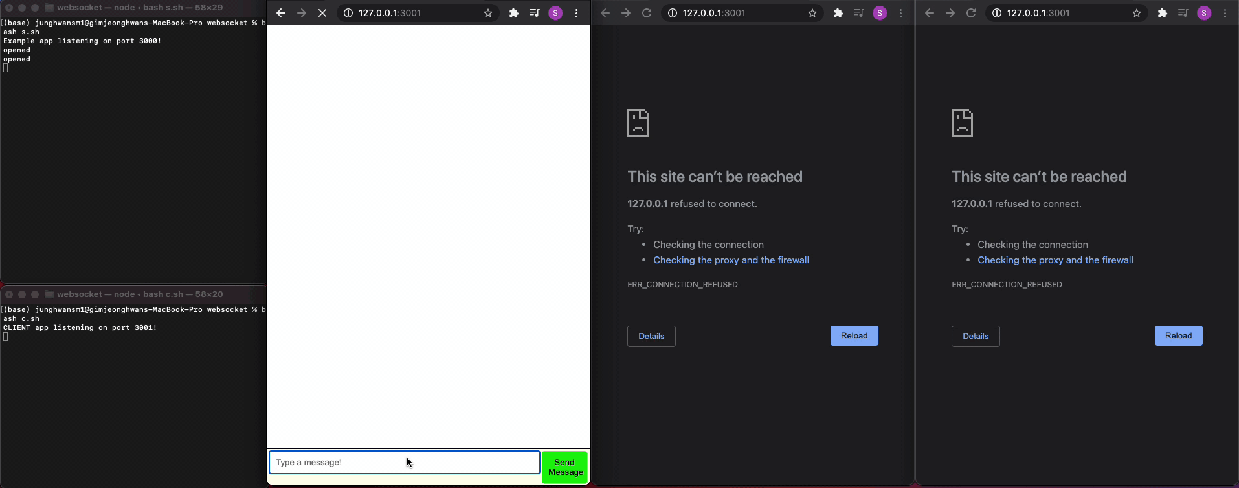
Task: Close the 'bash c.sh' terminal window
Action: pyautogui.click(x=9, y=294)
